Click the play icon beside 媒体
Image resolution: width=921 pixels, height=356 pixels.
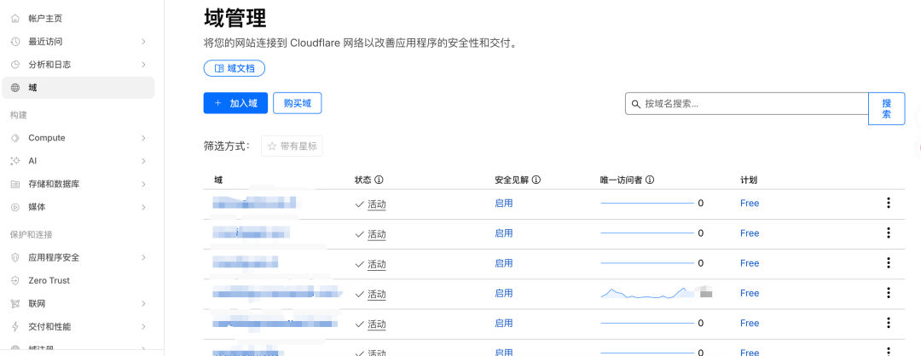15,207
